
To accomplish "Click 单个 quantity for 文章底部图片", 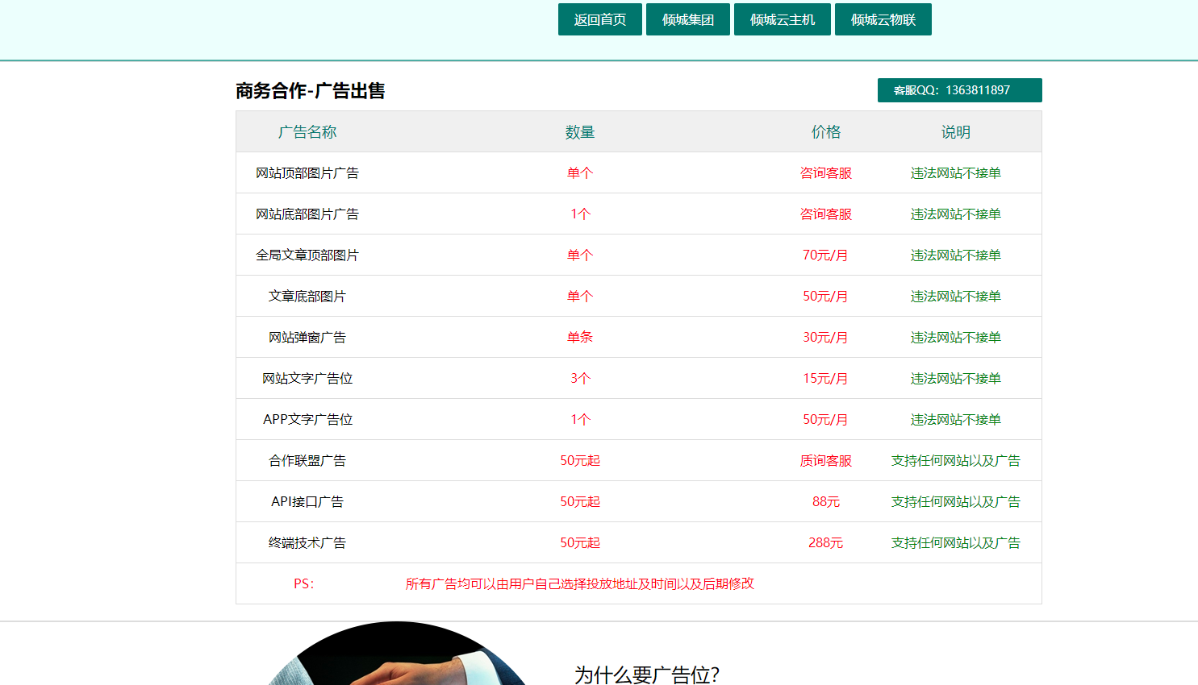I will pyautogui.click(x=580, y=297).
